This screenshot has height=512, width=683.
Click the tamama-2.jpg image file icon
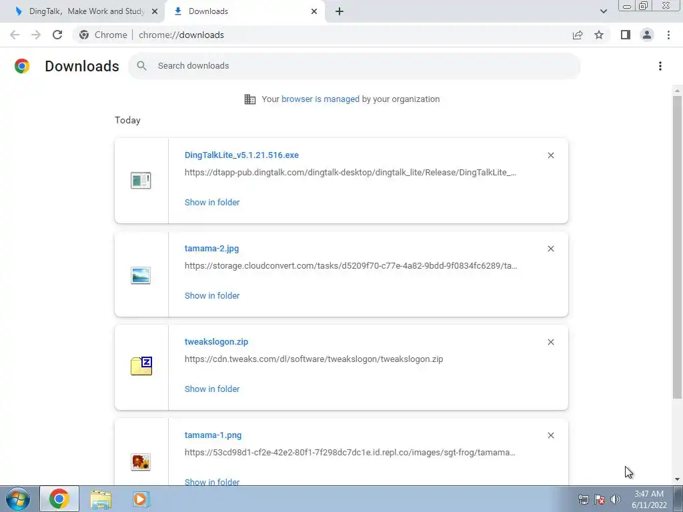[x=141, y=275]
